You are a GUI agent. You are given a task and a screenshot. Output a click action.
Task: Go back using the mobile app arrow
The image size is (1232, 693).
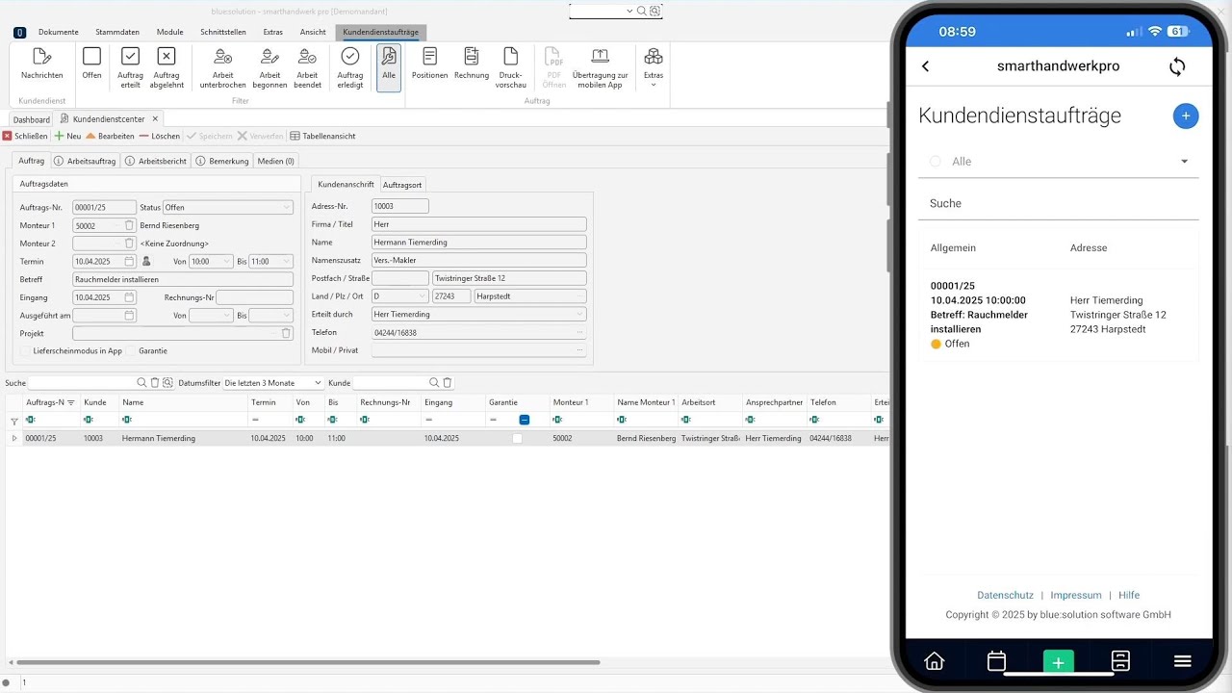(x=926, y=66)
